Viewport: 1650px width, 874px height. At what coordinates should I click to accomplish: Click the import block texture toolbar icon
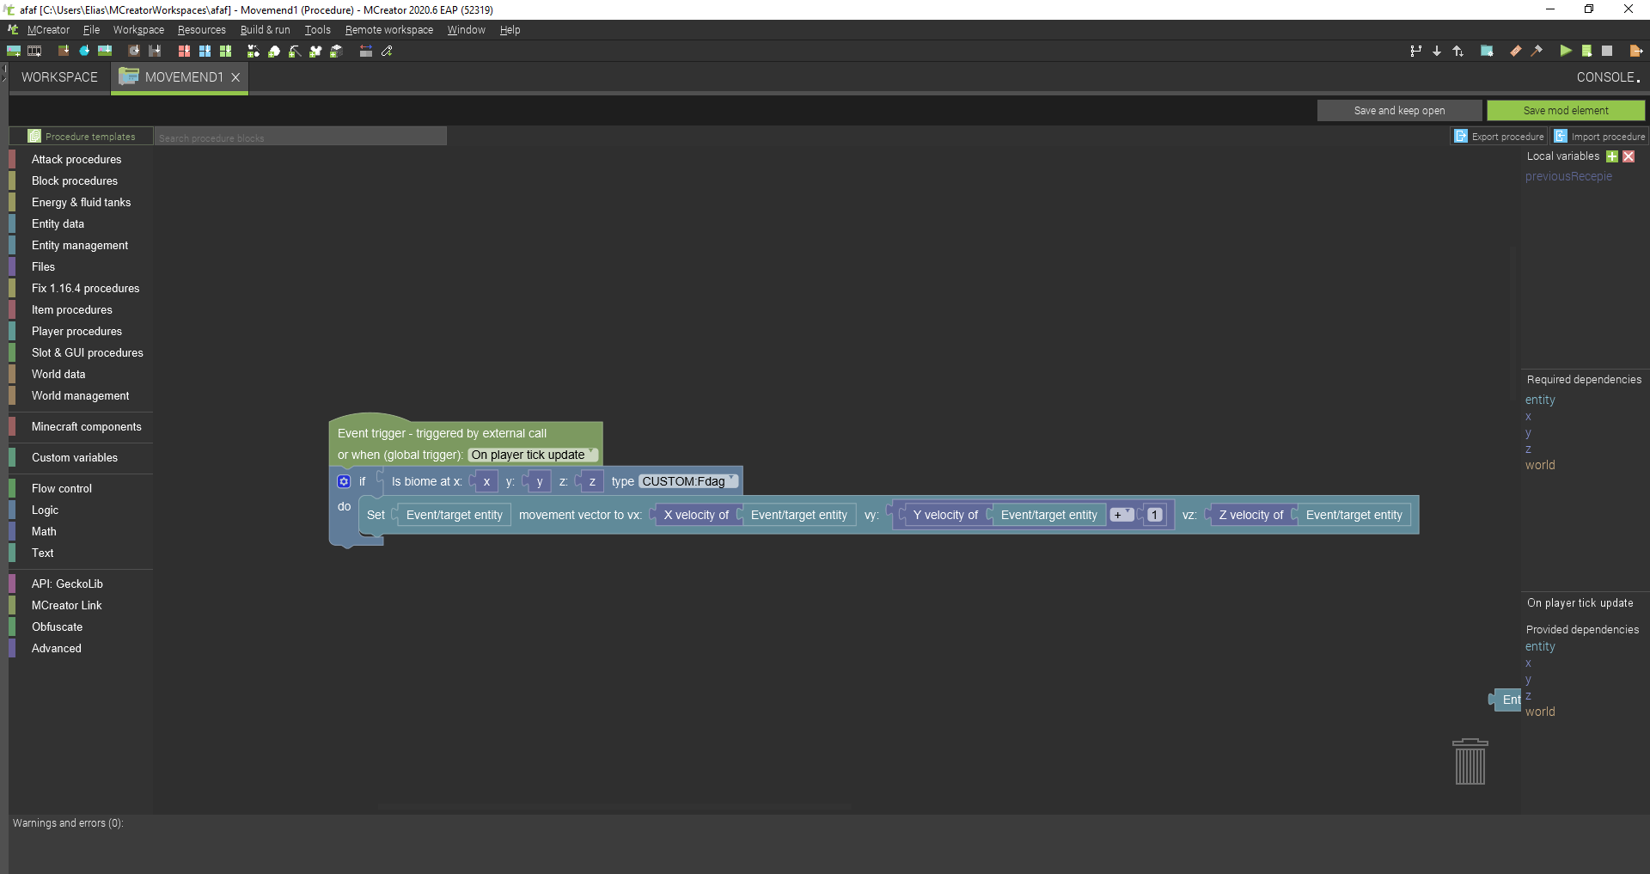coord(64,51)
